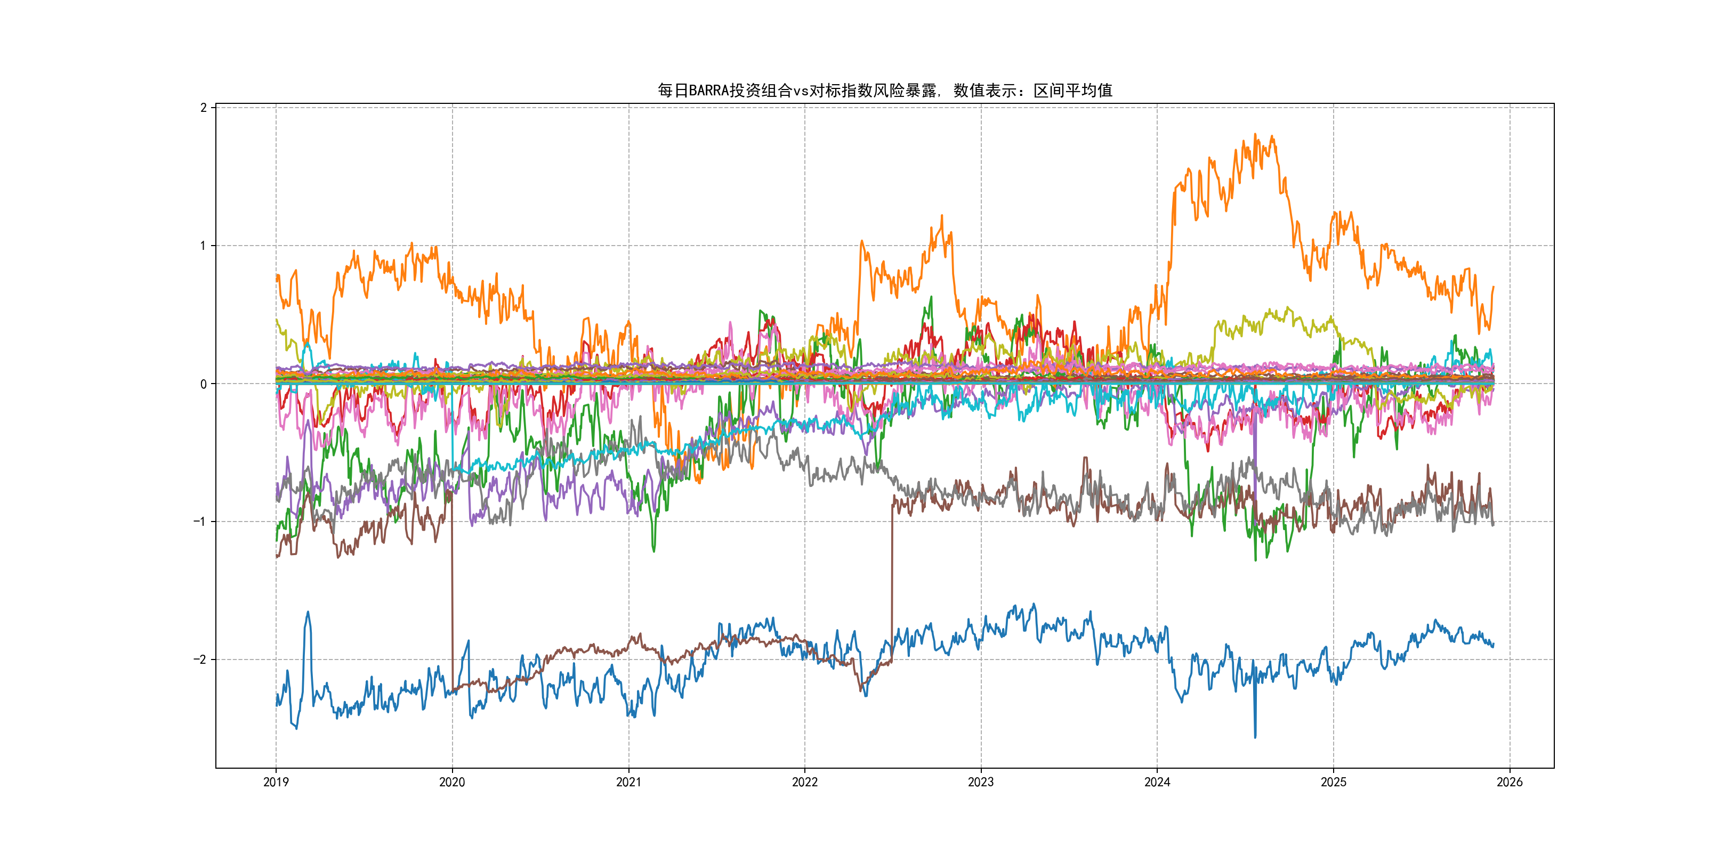1727x863 pixels.
Task: Click the chart title text
Action: pyautogui.click(x=884, y=91)
